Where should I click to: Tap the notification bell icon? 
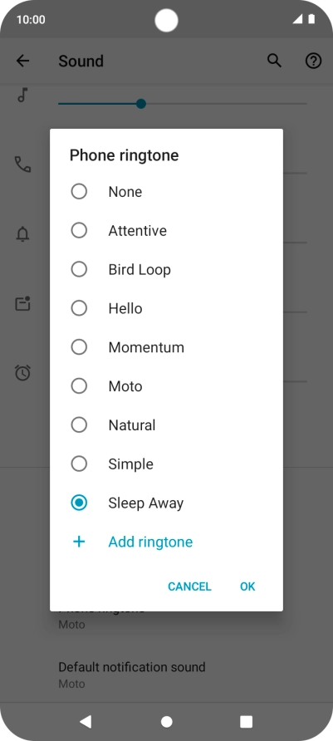22,233
